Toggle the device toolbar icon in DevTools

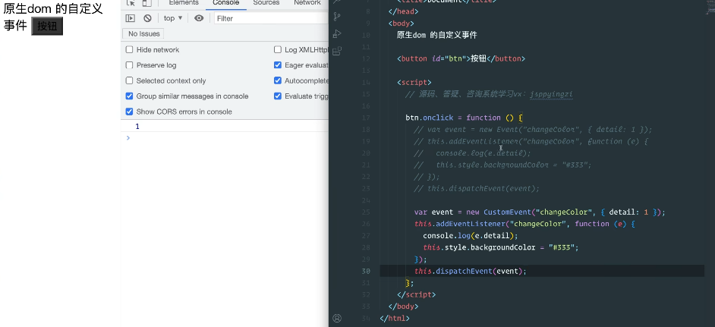[146, 3]
